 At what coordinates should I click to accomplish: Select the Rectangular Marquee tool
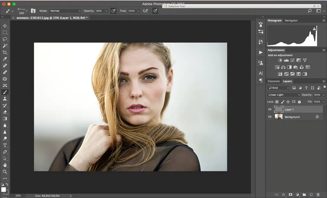tap(5, 33)
